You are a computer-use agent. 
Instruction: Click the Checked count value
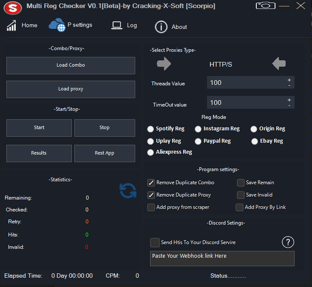tap(87, 210)
